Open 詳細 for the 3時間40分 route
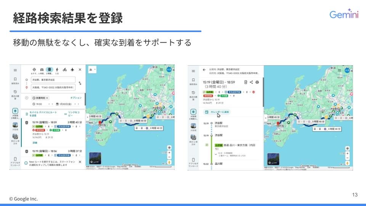 coord(35,142)
